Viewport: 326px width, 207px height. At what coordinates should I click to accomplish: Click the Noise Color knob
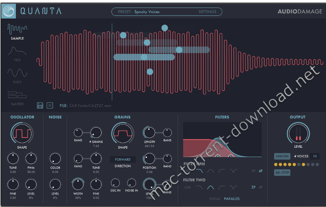[x=55, y=159]
